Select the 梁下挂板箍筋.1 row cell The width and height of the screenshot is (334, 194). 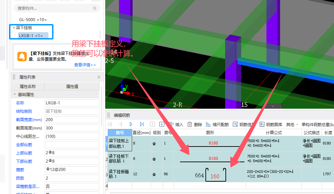[x=120, y=174]
